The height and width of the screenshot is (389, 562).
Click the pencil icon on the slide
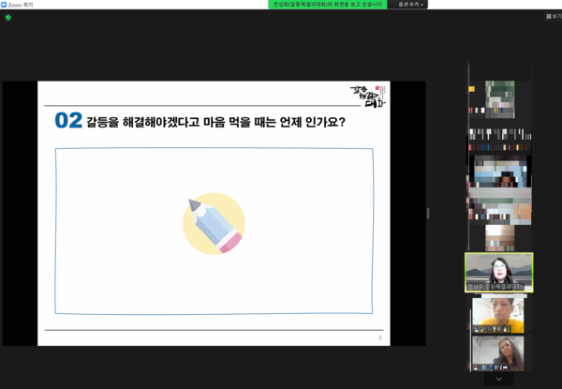(x=214, y=224)
